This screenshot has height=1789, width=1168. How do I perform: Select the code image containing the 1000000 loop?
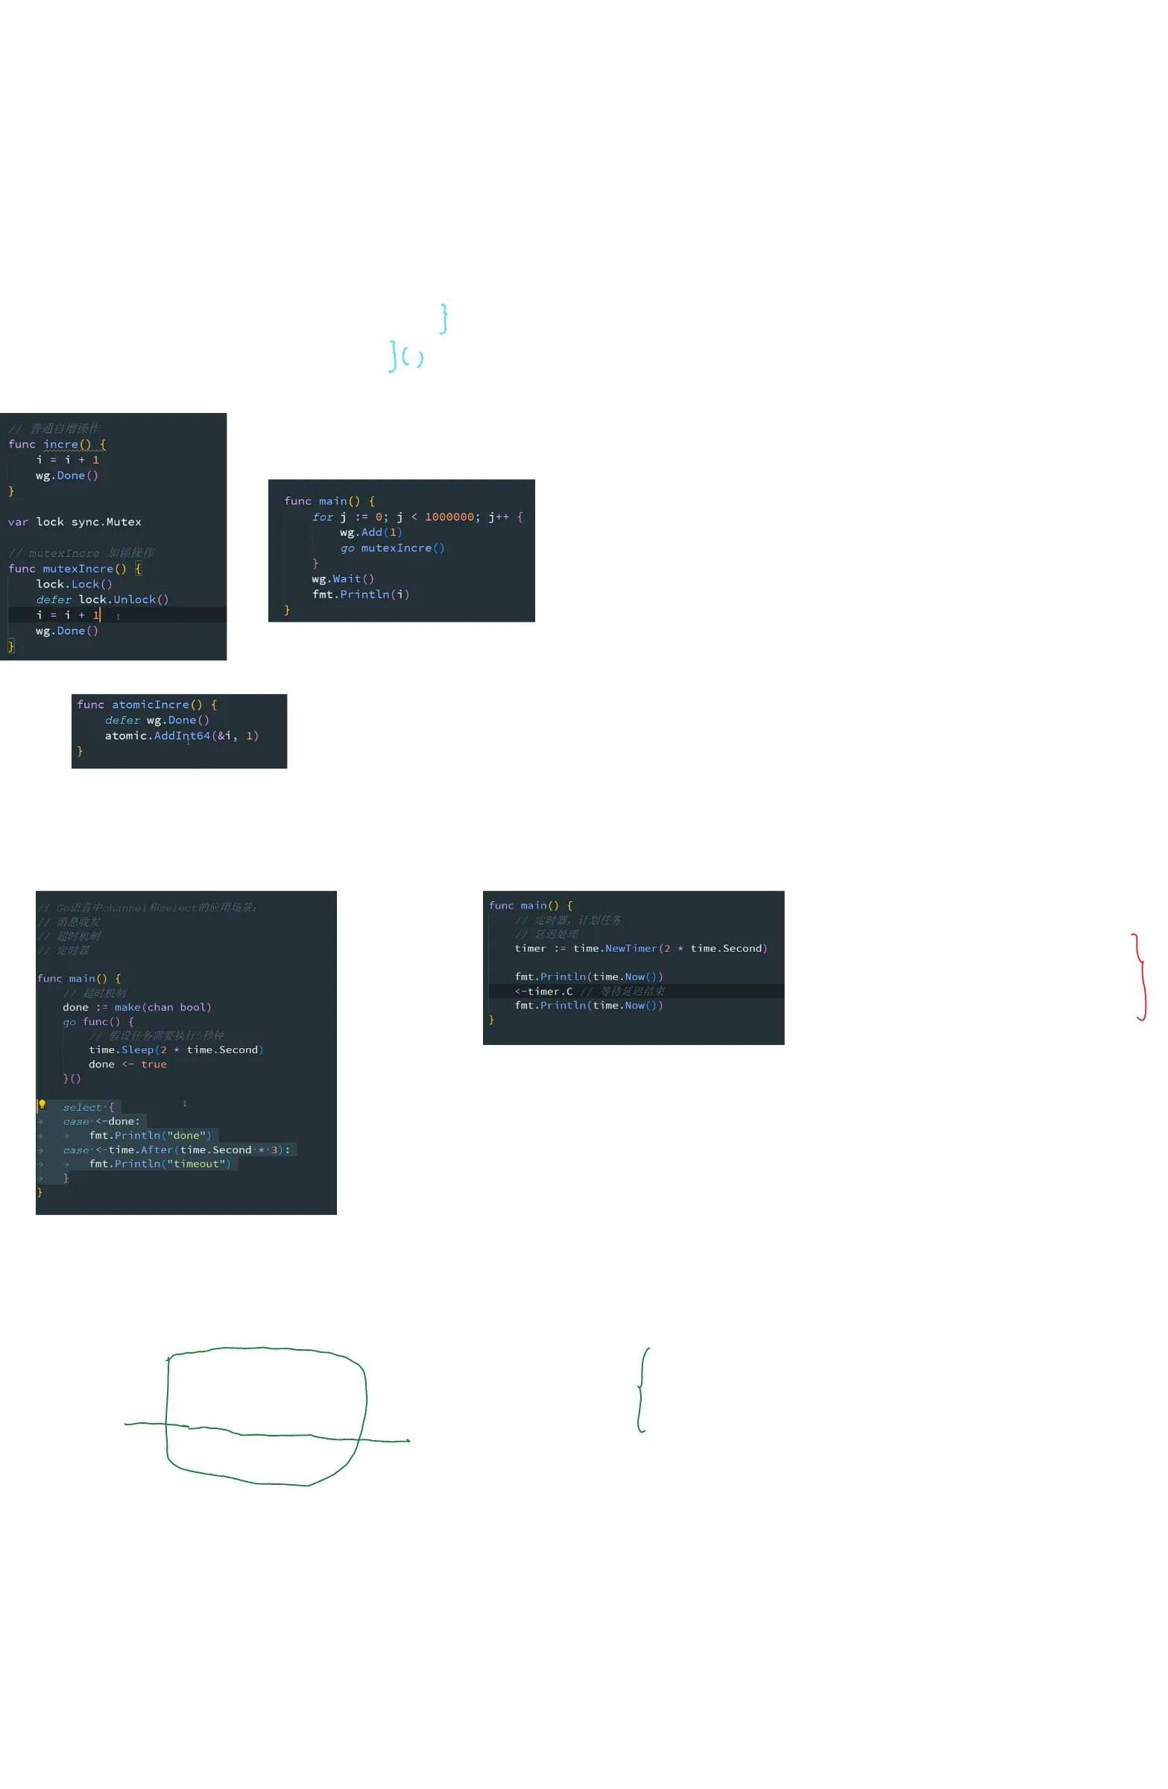coord(401,551)
